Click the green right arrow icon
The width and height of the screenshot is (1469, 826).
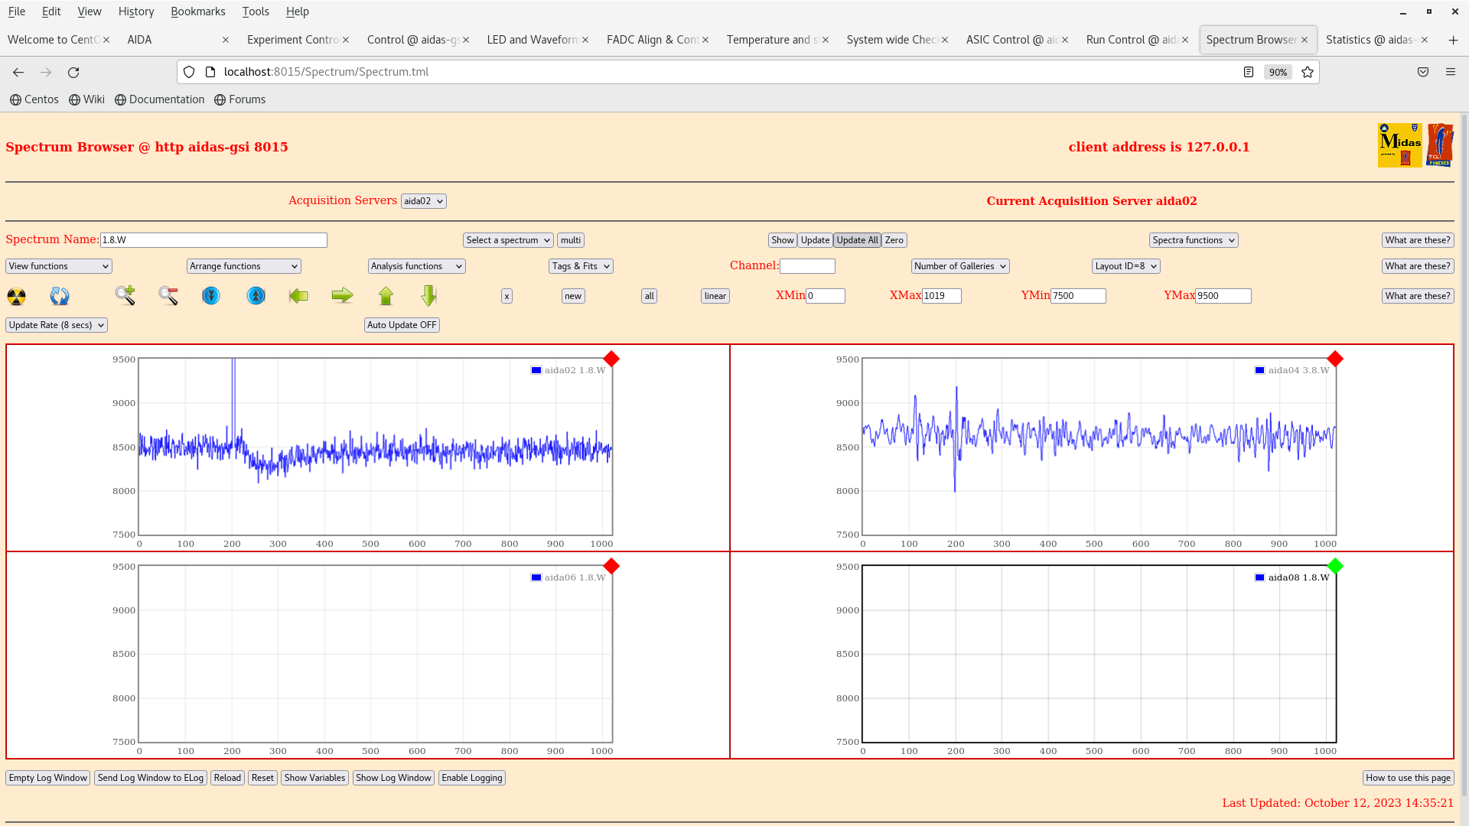pos(342,296)
